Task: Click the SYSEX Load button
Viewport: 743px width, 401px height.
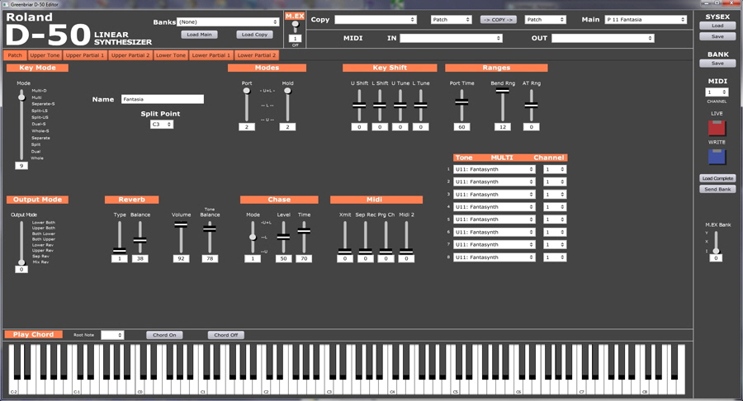Action: pos(717,26)
